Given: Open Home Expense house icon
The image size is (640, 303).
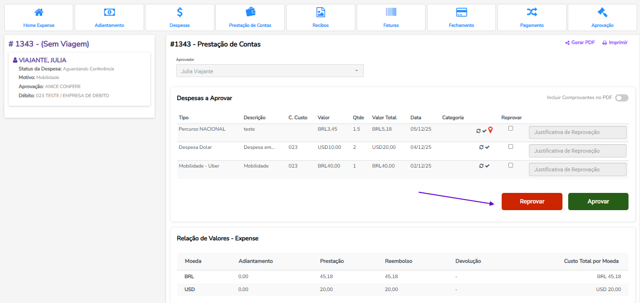Looking at the screenshot, I should tap(39, 12).
